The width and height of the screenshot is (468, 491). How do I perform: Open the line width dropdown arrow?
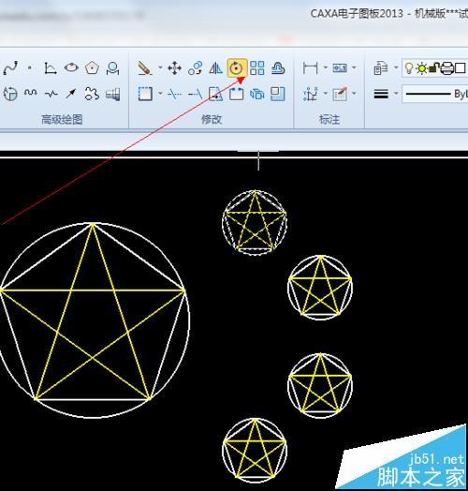[x=396, y=94]
